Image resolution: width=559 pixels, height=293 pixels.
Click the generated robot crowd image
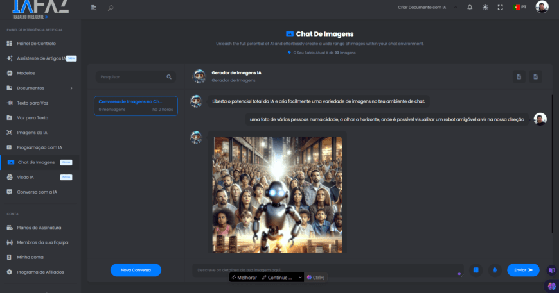(277, 194)
